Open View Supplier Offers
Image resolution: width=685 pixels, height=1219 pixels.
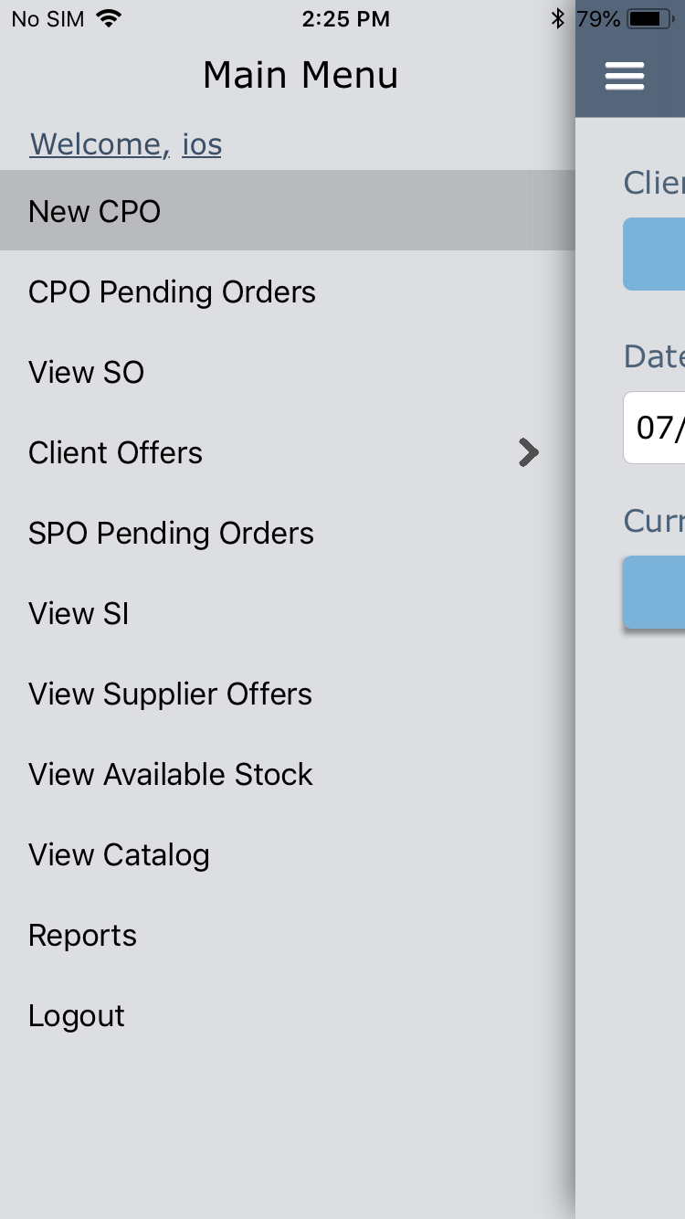170,694
